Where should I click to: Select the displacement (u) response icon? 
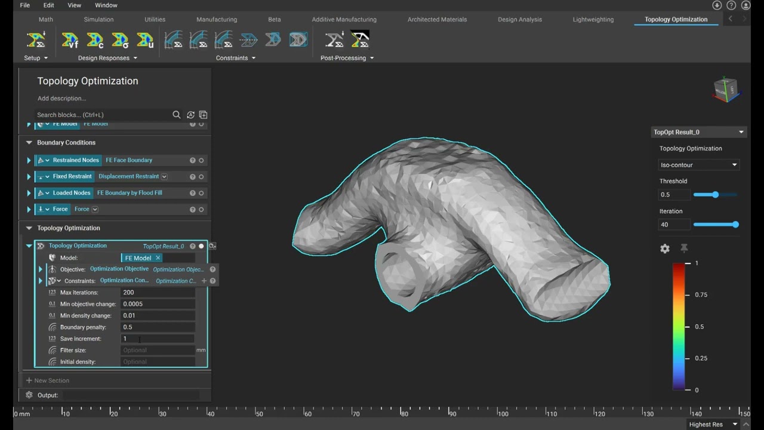tap(145, 40)
